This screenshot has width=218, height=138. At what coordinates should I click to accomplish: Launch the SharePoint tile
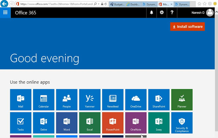(x=159, y=100)
